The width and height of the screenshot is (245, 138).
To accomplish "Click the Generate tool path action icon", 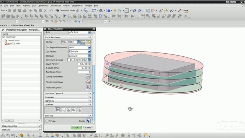I will (57, 110).
